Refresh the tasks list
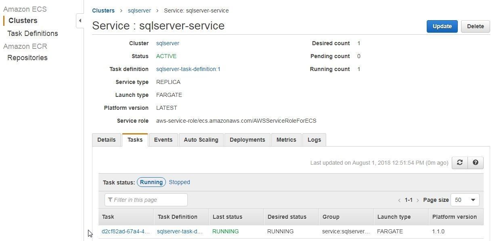Screen dimensions: 501x241 pos(459,162)
